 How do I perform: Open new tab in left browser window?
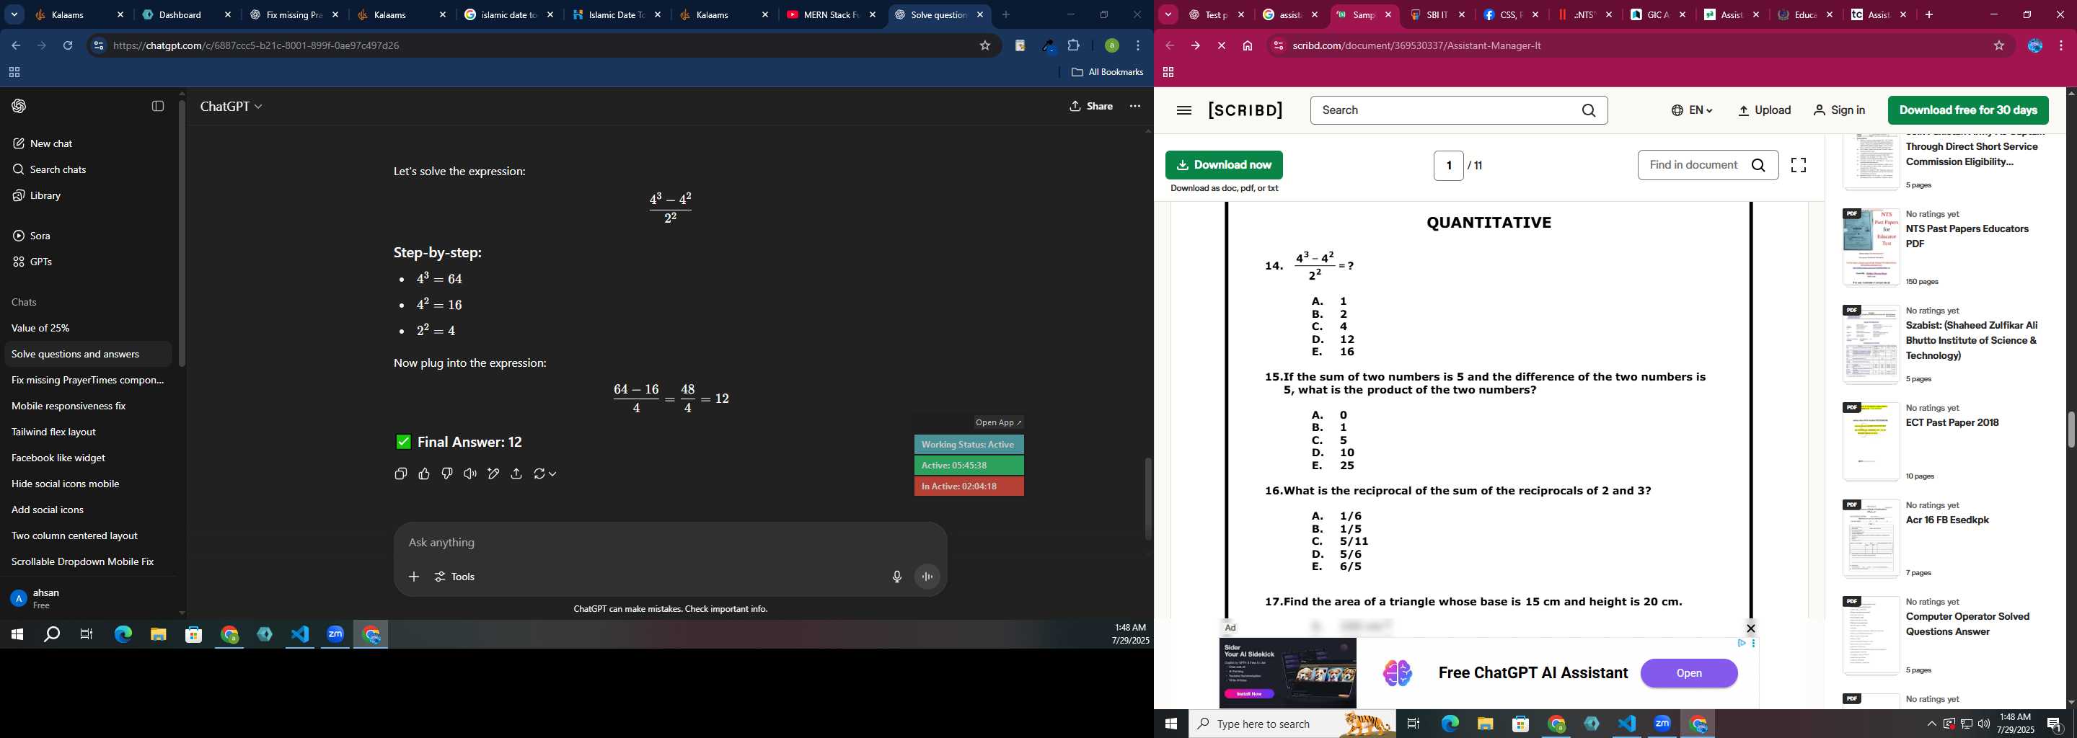point(1005,15)
